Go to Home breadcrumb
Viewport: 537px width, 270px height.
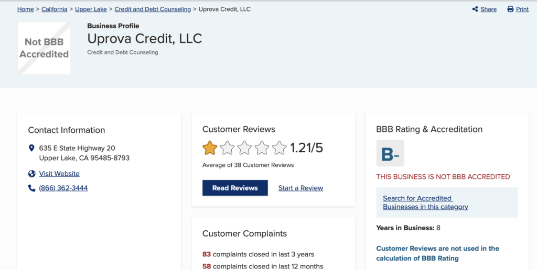point(26,9)
